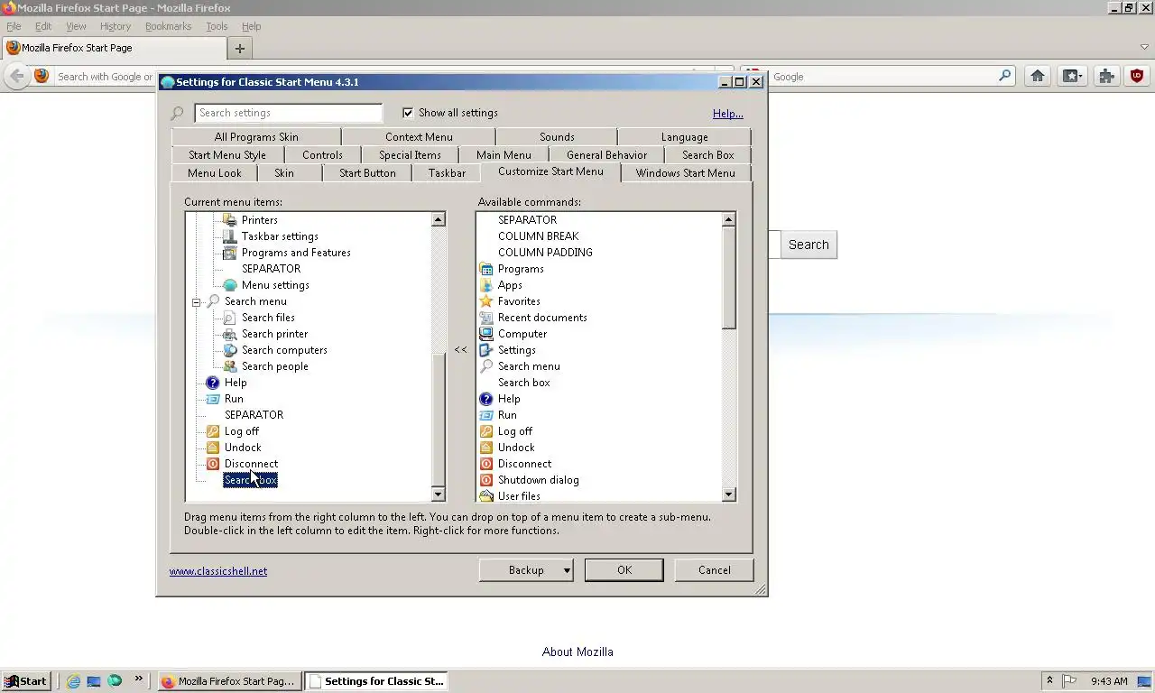Select the Programs icon in available commands

486,269
